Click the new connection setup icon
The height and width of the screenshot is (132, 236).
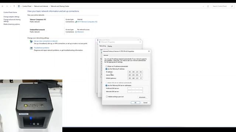click(x=31, y=41)
